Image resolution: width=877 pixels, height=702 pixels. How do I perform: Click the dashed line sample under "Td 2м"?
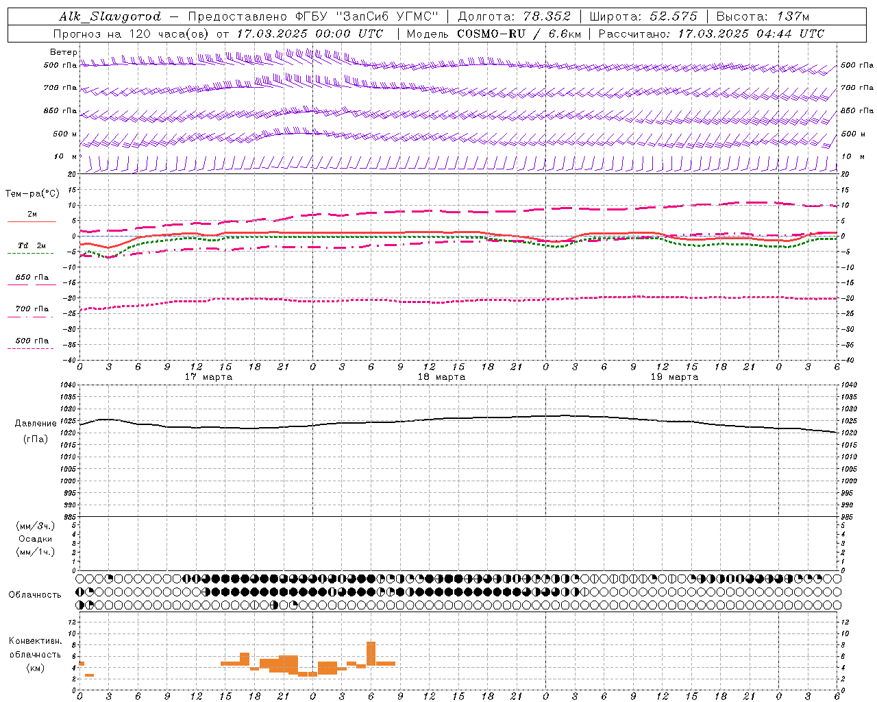(x=30, y=254)
